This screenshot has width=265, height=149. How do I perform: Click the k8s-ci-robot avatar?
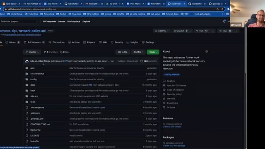pyautogui.click(x=27, y=61)
